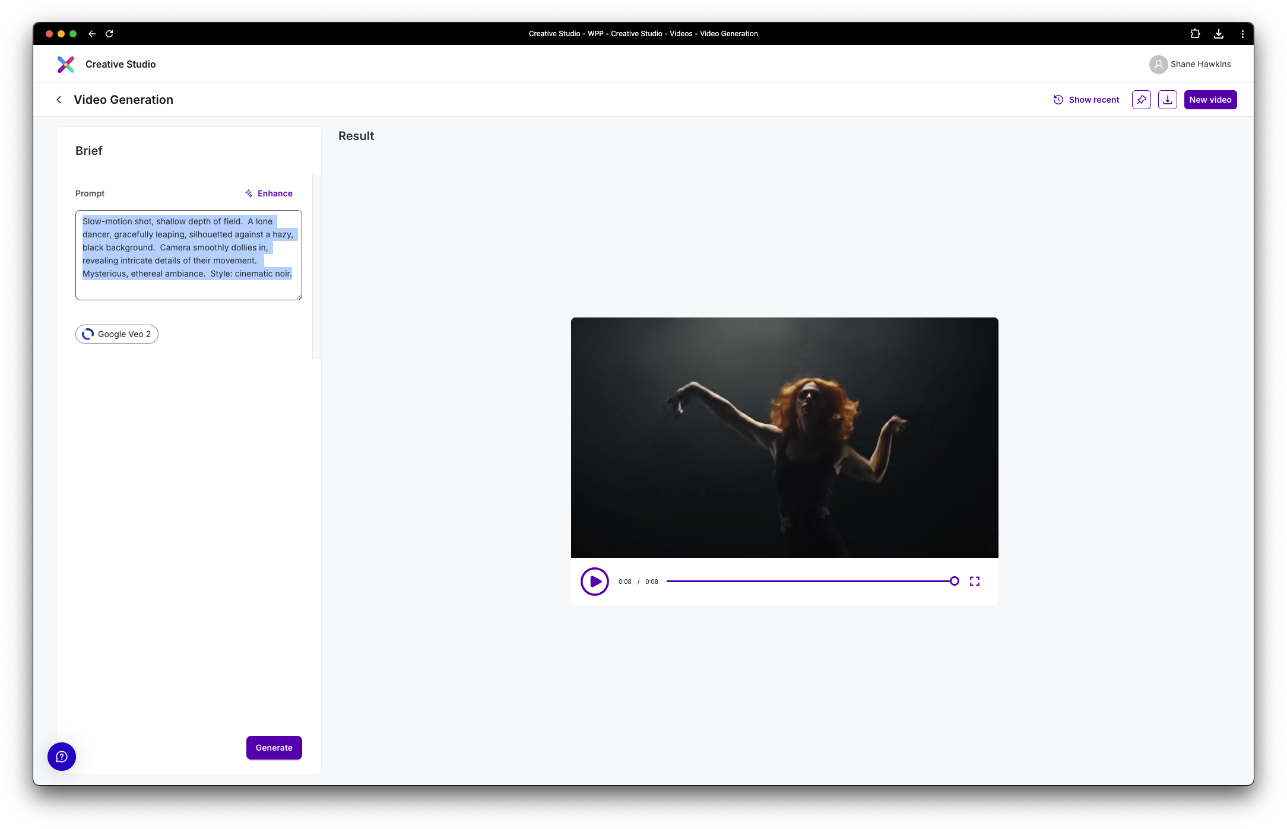The width and height of the screenshot is (1287, 829).
Task: Click the Result heading
Action: (356, 136)
